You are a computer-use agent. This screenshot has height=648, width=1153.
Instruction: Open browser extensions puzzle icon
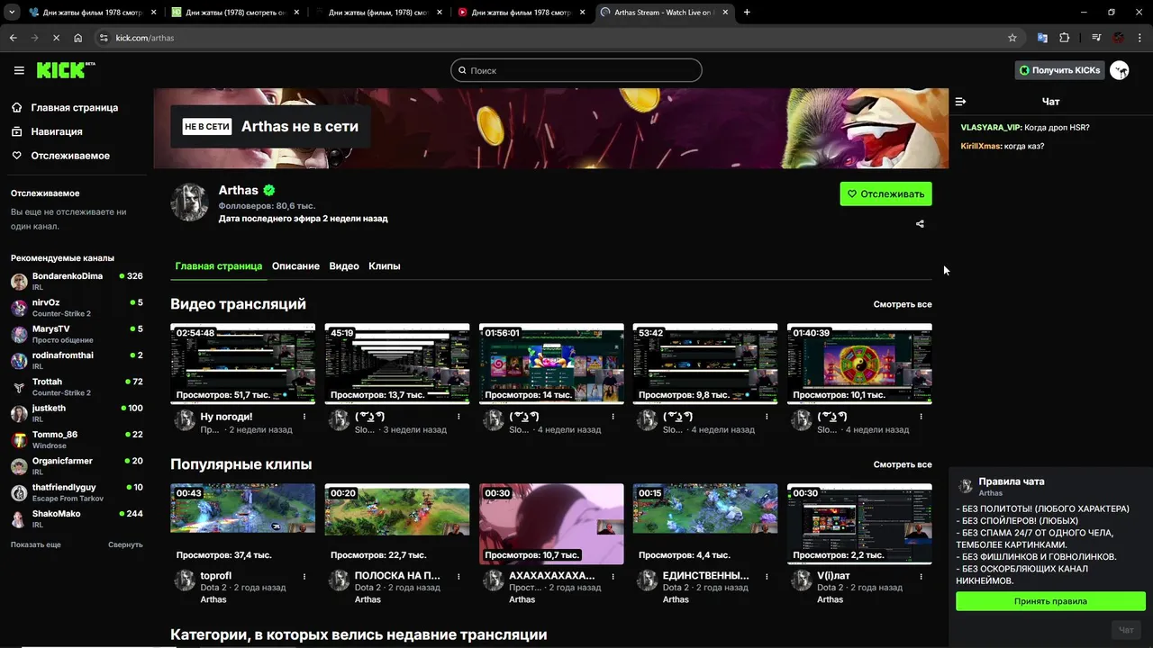(x=1065, y=38)
